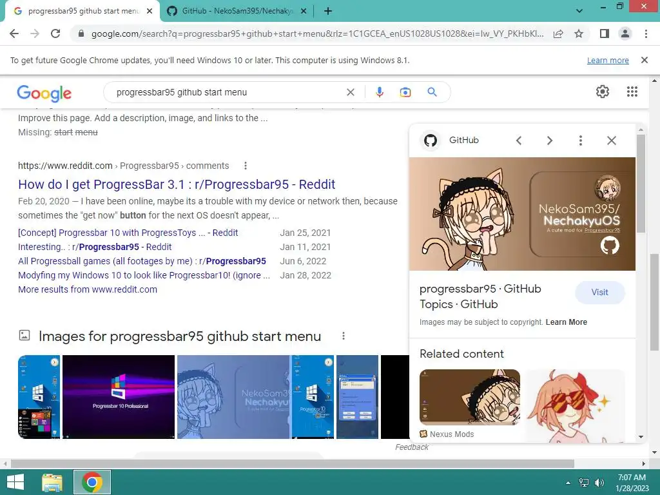The height and width of the screenshot is (495, 660).
Task: Open Interesting r/Progressbar95 Reddit link
Action: pyautogui.click(x=95, y=247)
